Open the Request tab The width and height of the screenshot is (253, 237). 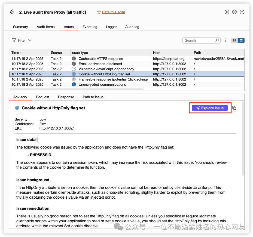click(42, 97)
